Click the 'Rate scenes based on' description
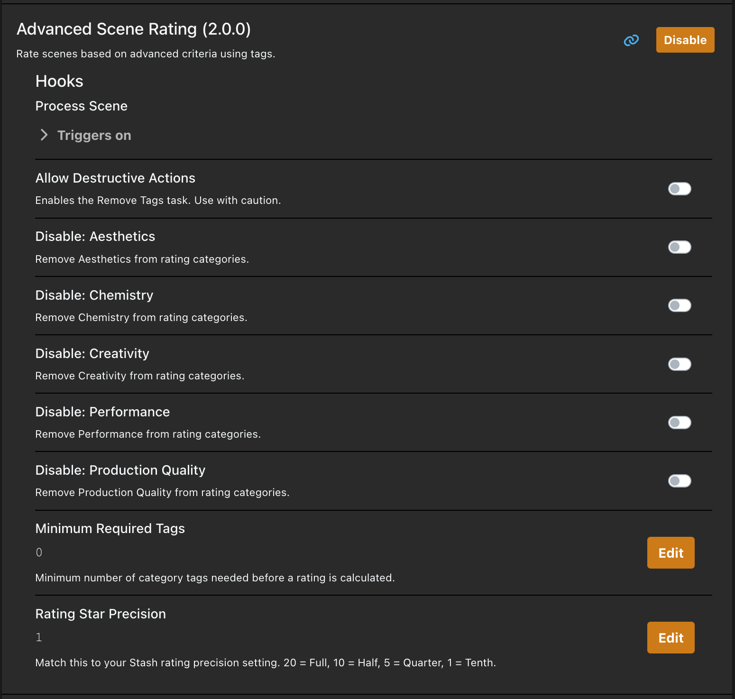This screenshot has width=735, height=699. tap(146, 54)
